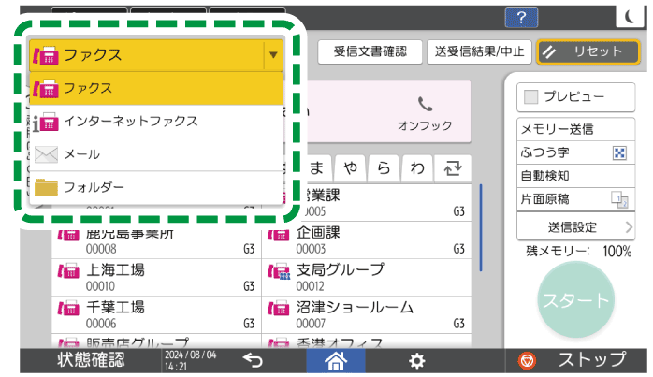The height and width of the screenshot is (377, 653).
Task: Change the ふつう字 resolution setting
Action: [575, 152]
